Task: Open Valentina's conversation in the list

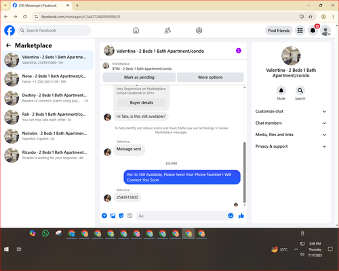Action: 47,60
